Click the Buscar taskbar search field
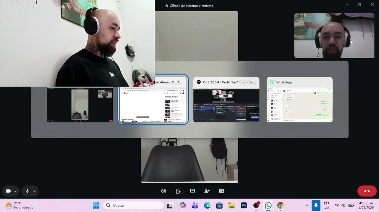This screenshot has width=379, height=212. [133, 206]
